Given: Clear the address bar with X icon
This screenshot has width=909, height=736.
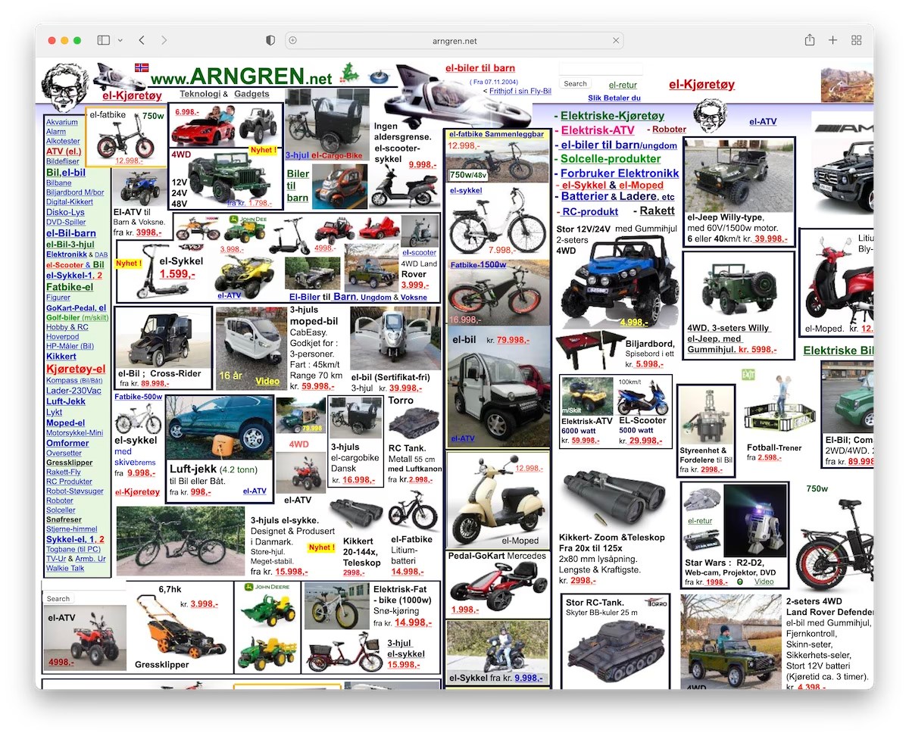Looking at the screenshot, I should pyautogui.click(x=616, y=41).
